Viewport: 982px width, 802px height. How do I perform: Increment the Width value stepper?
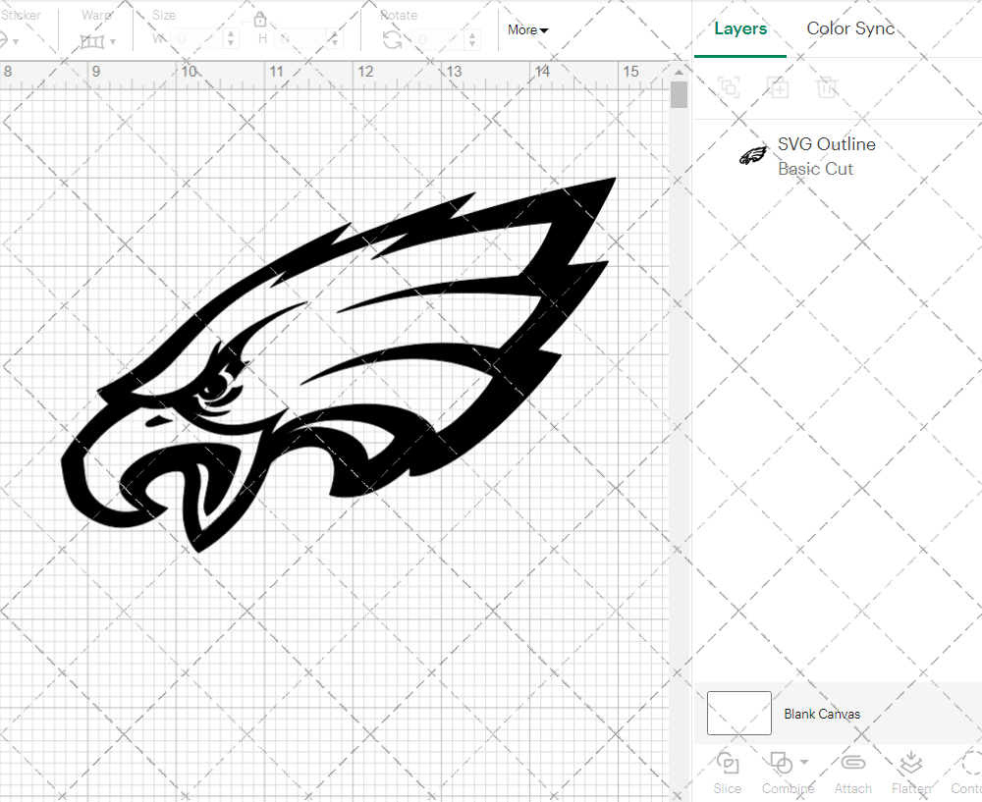(x=231, y=32)
